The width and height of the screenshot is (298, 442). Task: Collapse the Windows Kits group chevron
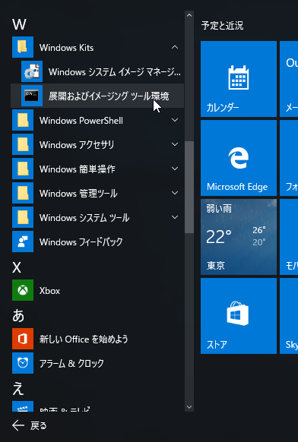(175, 47)
